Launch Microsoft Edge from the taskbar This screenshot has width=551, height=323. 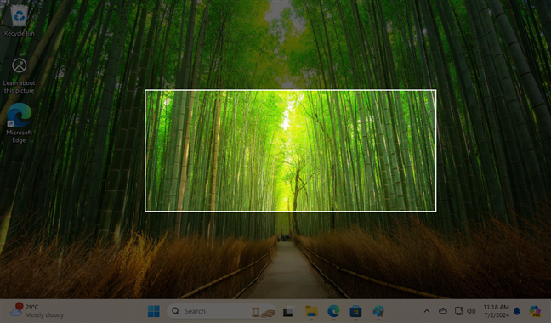click(333, 311)
